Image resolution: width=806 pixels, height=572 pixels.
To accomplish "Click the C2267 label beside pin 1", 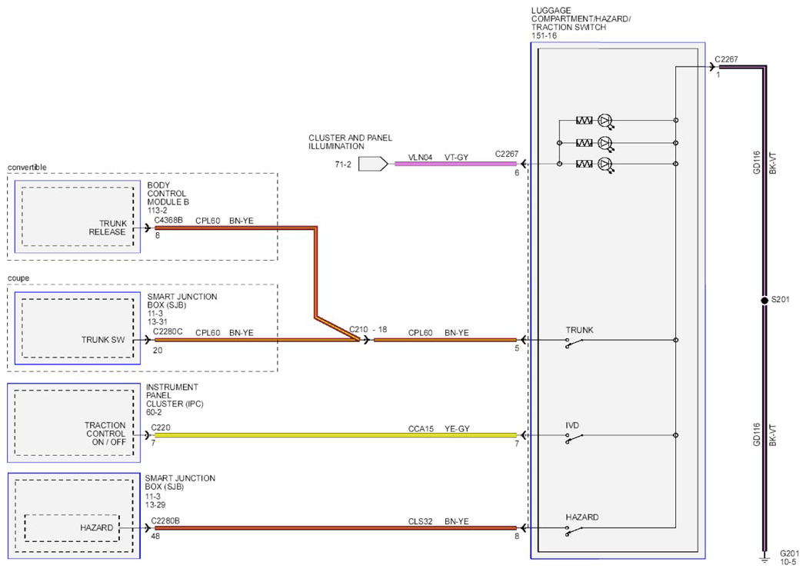I will (726, 60).
